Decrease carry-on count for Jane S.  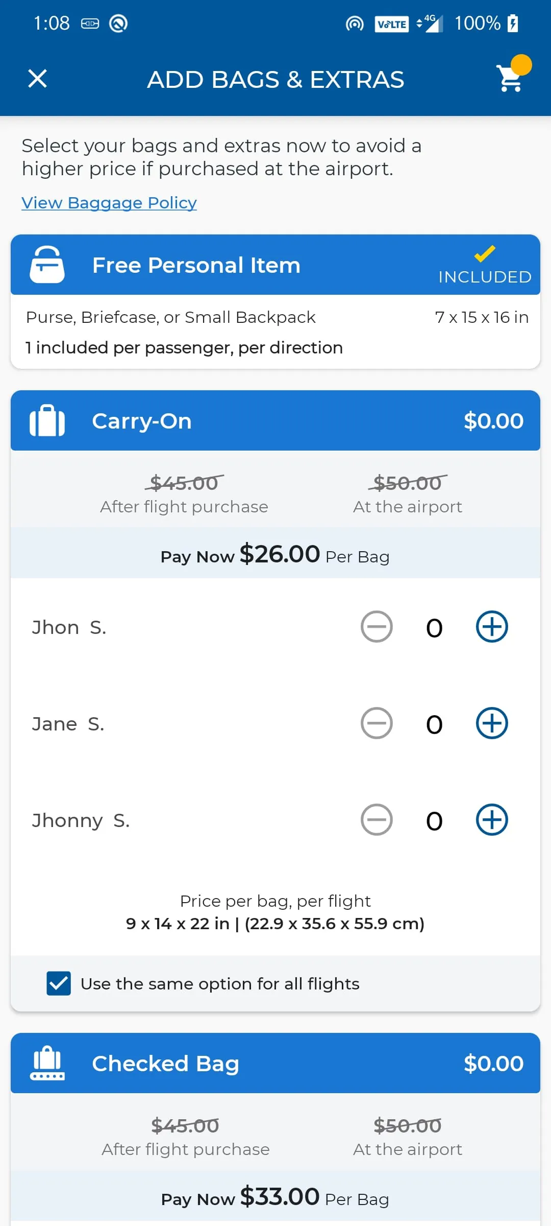click(x=377, y=723)
